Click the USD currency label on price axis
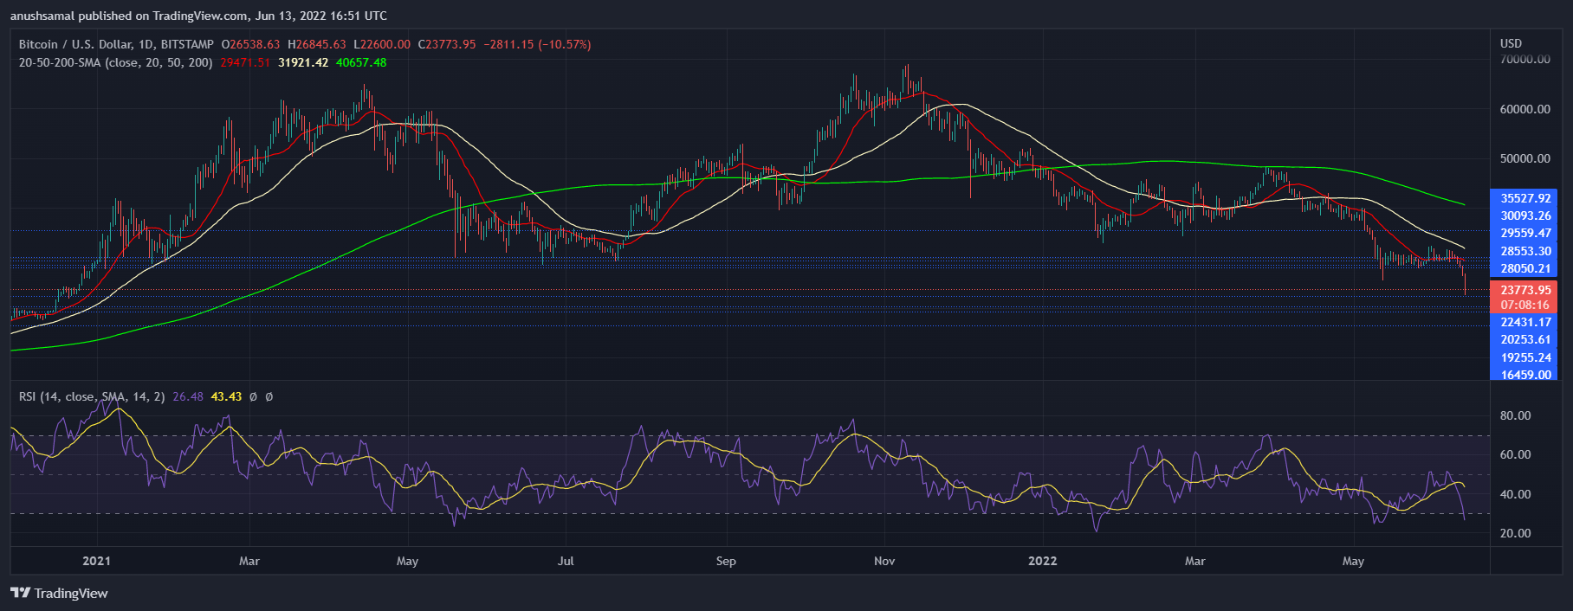Image resolution: width=1573 pixels, height=611 pixels. [x=1511, y=43]
